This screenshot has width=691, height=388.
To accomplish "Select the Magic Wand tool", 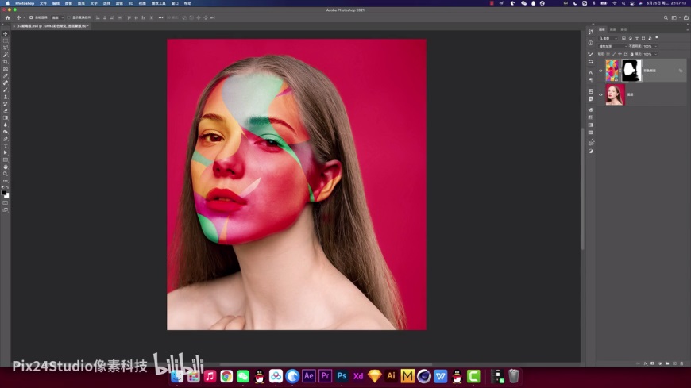I will (x=6, y=55).
